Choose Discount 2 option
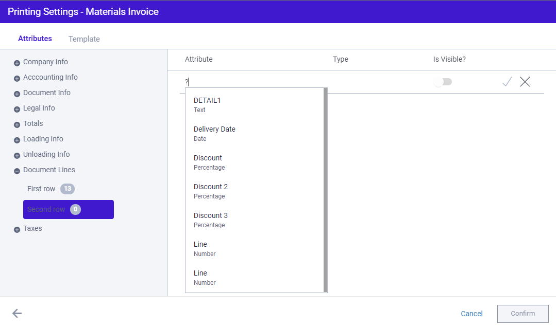Screen dimensions: 556x328 255,191
